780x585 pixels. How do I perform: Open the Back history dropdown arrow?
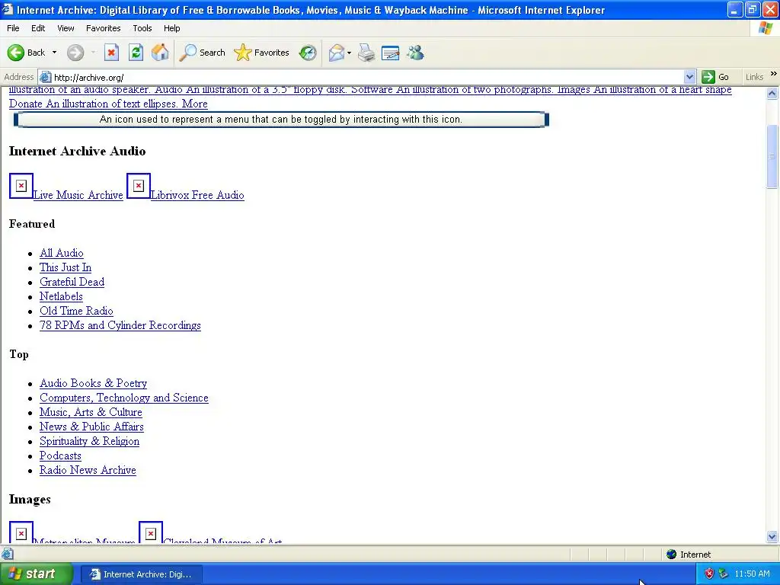54,53
